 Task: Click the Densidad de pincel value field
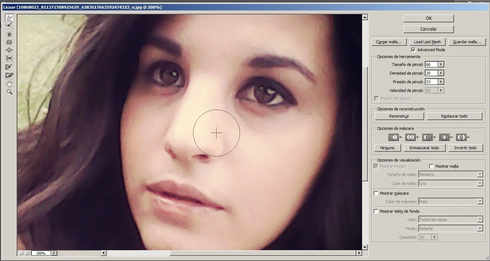coord(431,73)
